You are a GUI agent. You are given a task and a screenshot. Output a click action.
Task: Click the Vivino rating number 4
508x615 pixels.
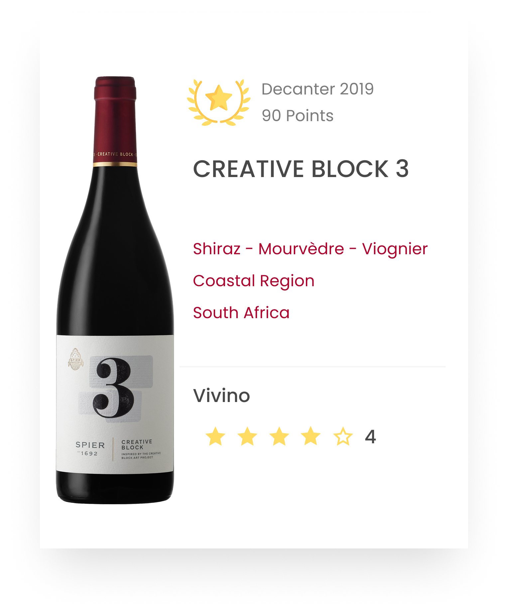tap(370, 437)
